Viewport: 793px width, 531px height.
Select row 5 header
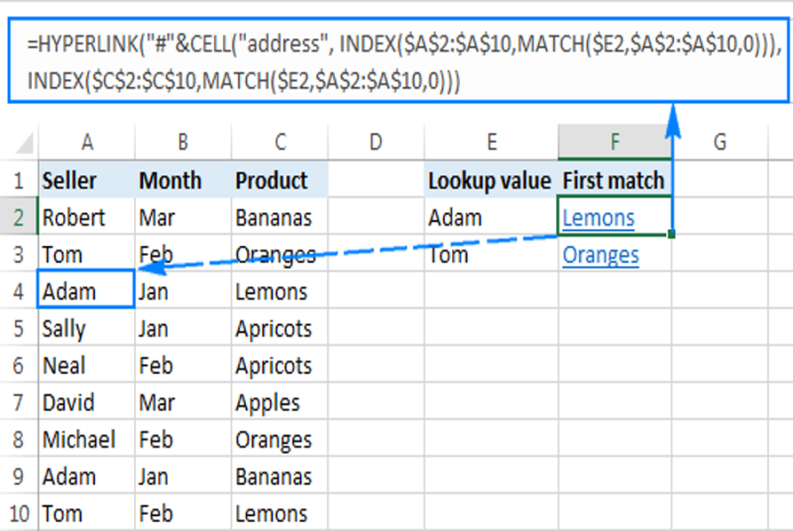[19, 328]
